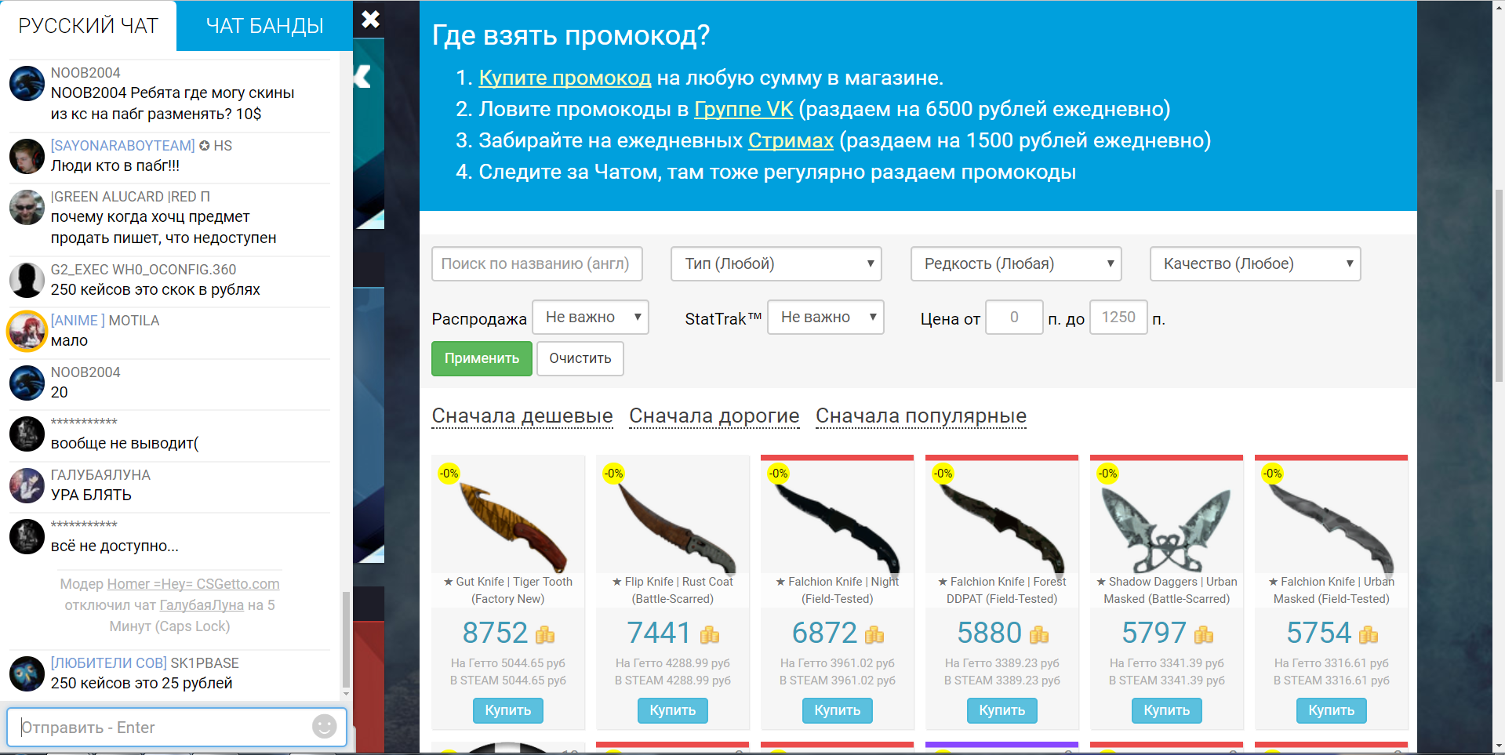Click Применить filter button
This screenshot has width=1505, height=755.
pyautogui.click(x=482, y=358)
